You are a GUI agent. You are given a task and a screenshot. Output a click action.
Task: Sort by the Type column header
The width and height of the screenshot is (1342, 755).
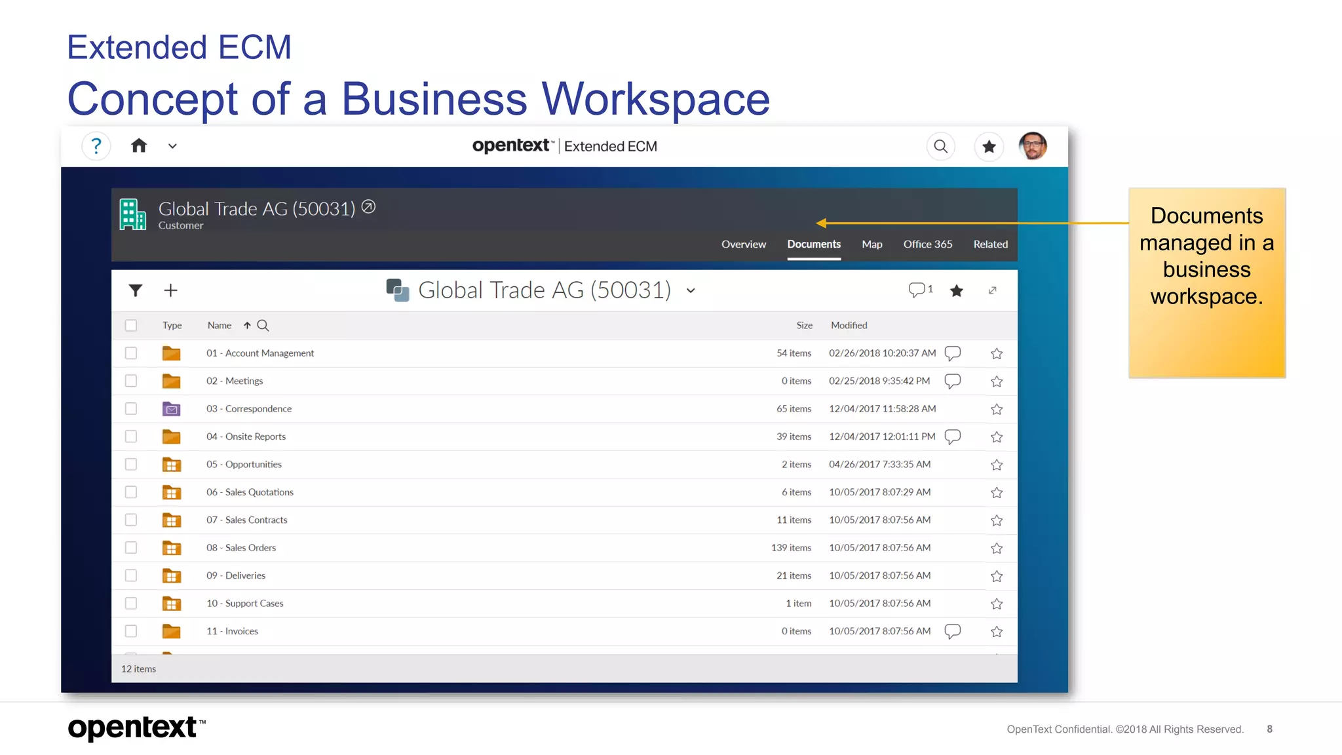172,325
